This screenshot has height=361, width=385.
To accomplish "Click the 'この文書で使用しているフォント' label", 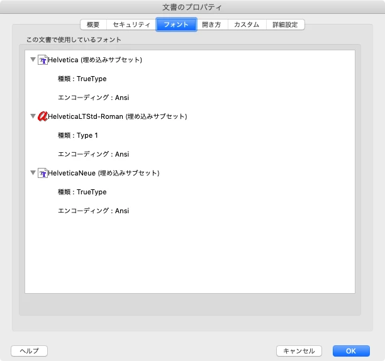I will (74, 40).
